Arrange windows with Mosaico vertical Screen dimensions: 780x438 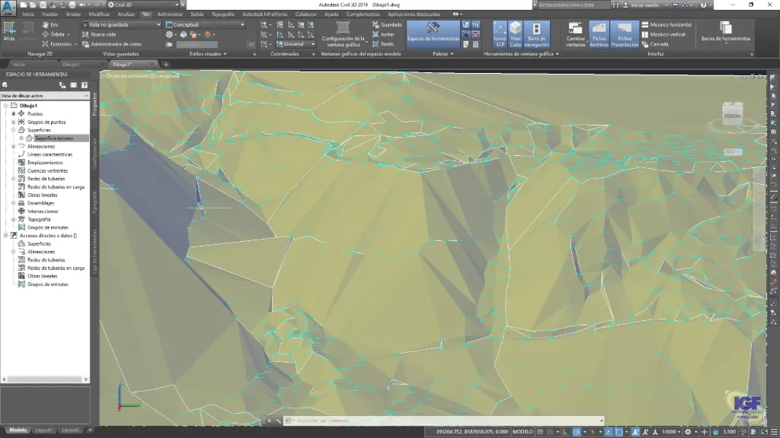point(663,34)
